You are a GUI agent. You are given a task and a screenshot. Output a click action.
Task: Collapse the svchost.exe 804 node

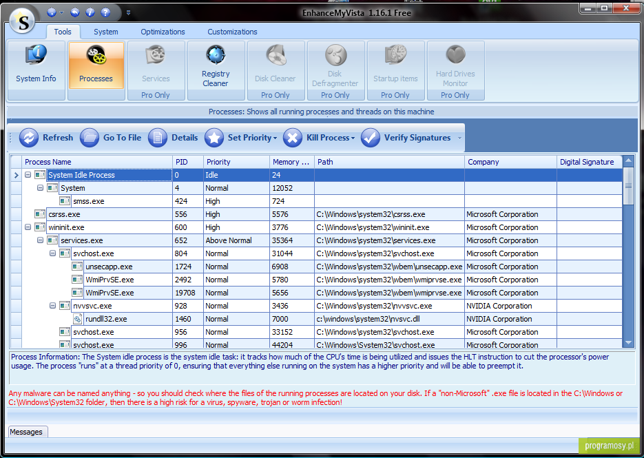tap(52, 253)
